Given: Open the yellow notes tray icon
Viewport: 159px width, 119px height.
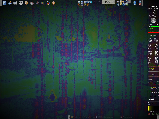Looking at the screenshot, I should click(x=121, y=4).
